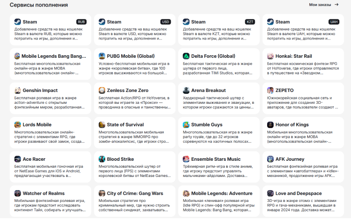Choose the UAH currency Steam badge
This screenshot has height=219, width=351.
[334, 22]
